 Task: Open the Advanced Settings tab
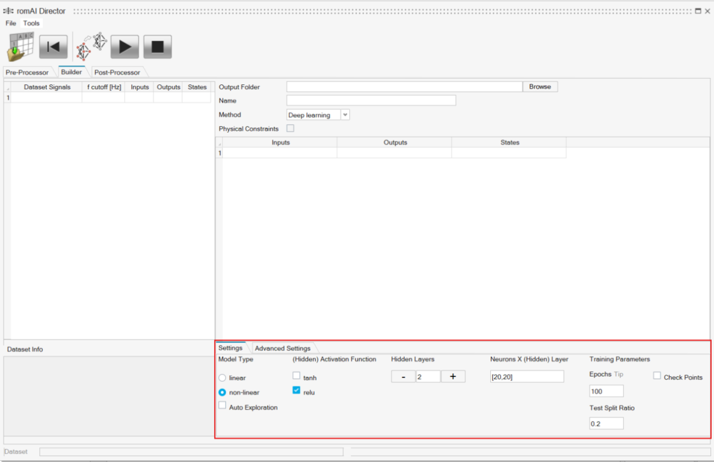click(283, 348)
